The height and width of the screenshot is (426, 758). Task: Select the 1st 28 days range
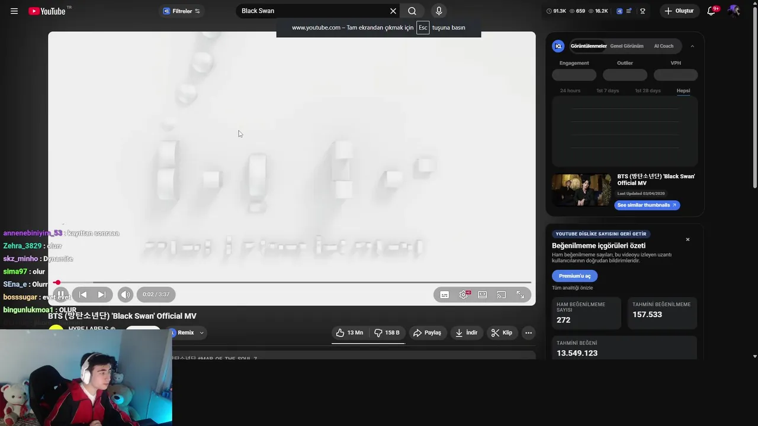[648, 91]
